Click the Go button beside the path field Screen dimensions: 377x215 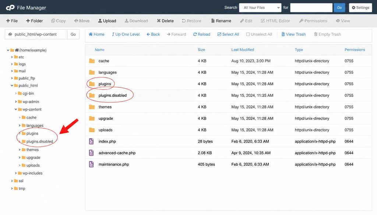click(73, 34)
